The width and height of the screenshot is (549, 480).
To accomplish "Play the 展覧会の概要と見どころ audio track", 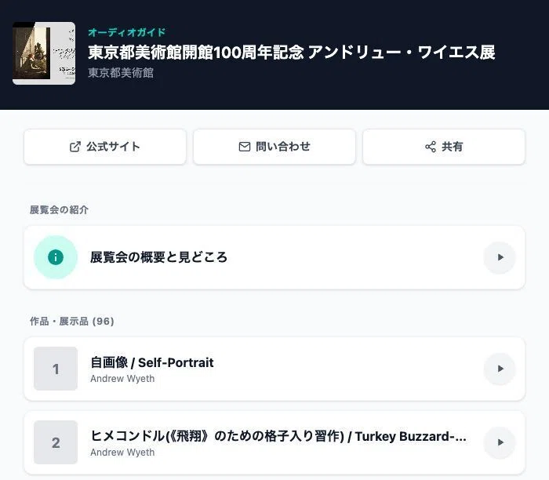I will 500,257.
